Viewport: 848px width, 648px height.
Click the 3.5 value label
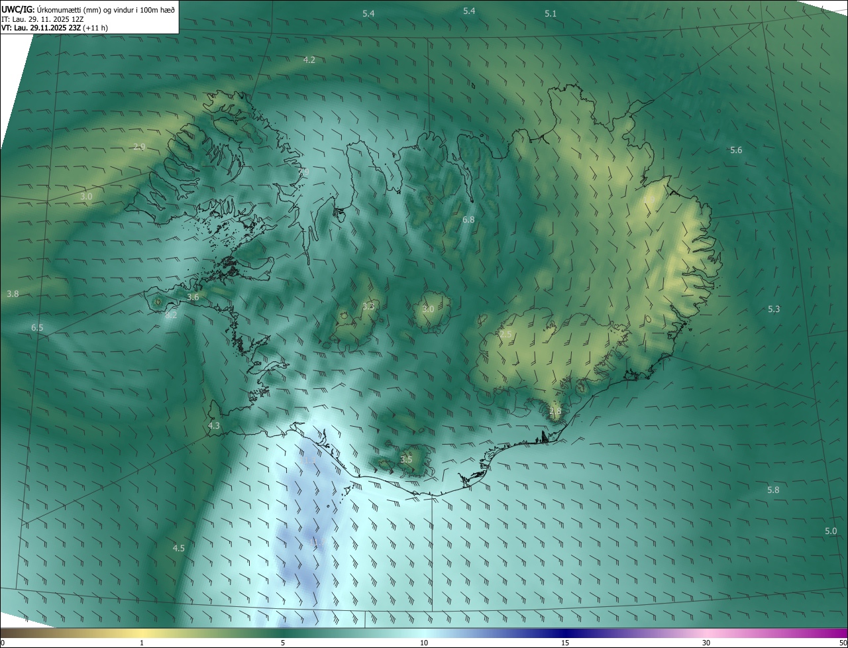[406, 459]
